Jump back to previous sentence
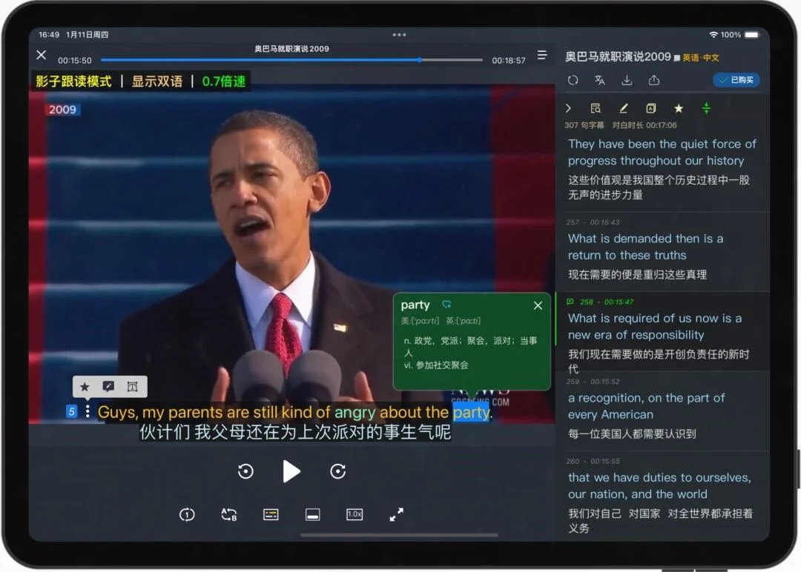This screenshot has width=801, height=572. (245, 471)
